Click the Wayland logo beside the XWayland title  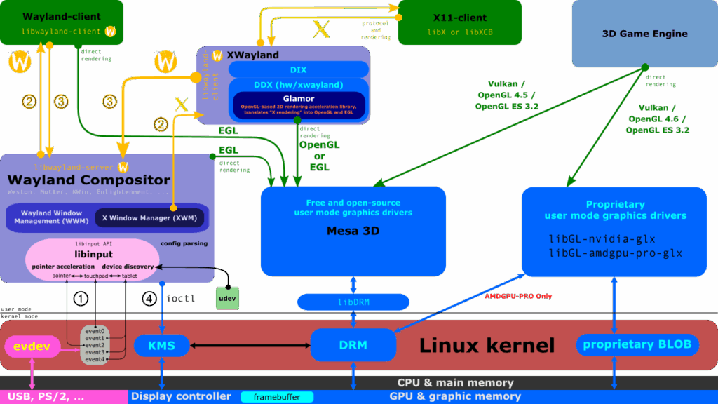click(217, 55)
